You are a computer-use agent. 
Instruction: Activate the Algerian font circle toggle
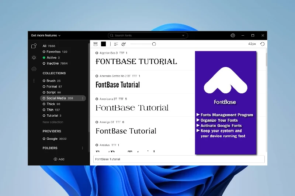click(x=97, y=53)
